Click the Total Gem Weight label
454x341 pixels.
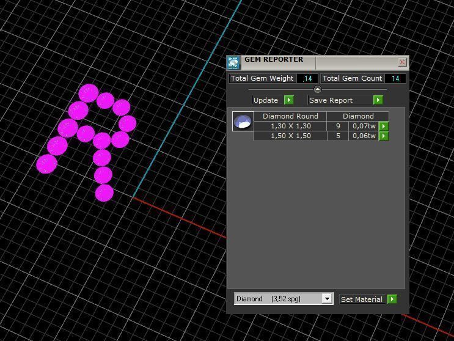click(x=262, y=78)
